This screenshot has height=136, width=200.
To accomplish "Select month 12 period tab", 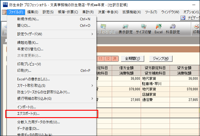I will click(108, 59).
